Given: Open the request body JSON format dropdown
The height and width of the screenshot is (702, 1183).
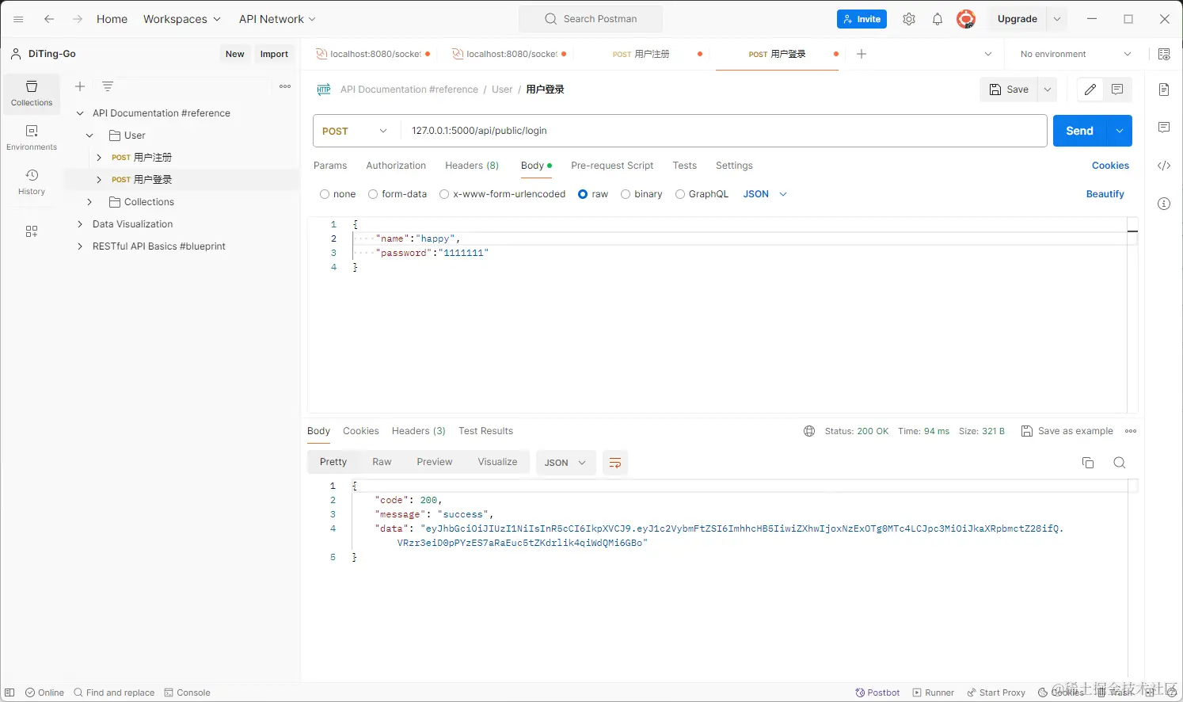Looking at the screenshot, I should 765,194.
